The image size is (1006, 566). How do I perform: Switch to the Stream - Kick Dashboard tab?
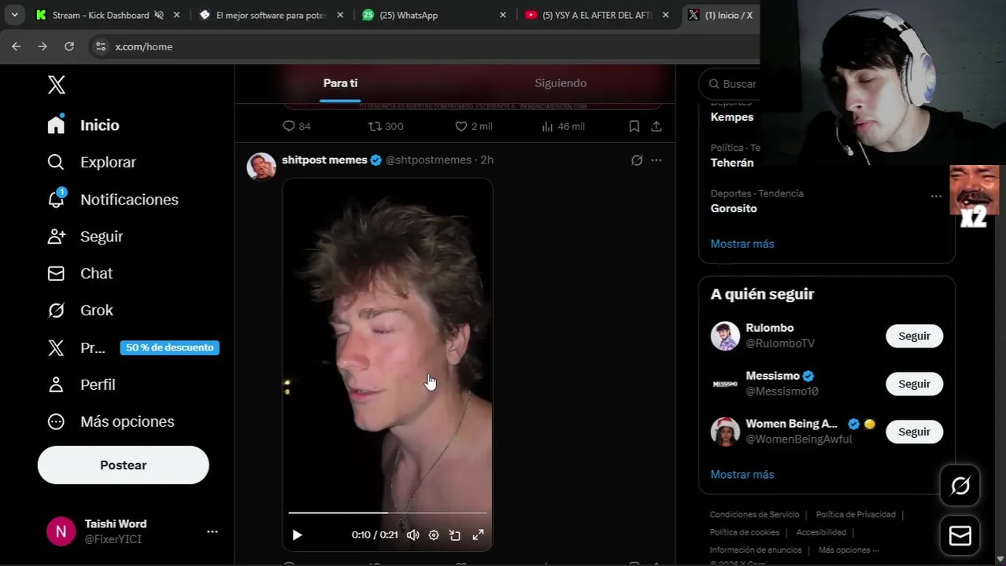(109, 15)
